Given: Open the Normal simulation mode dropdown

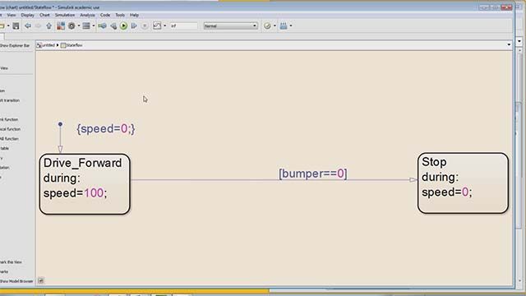Looking at the screenshot, I should [x=230, y=25].
